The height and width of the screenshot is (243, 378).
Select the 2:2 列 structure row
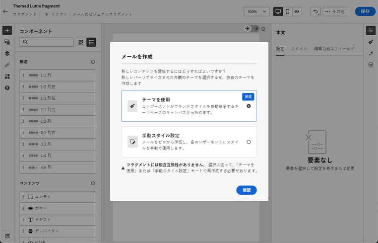pos(58,121)
